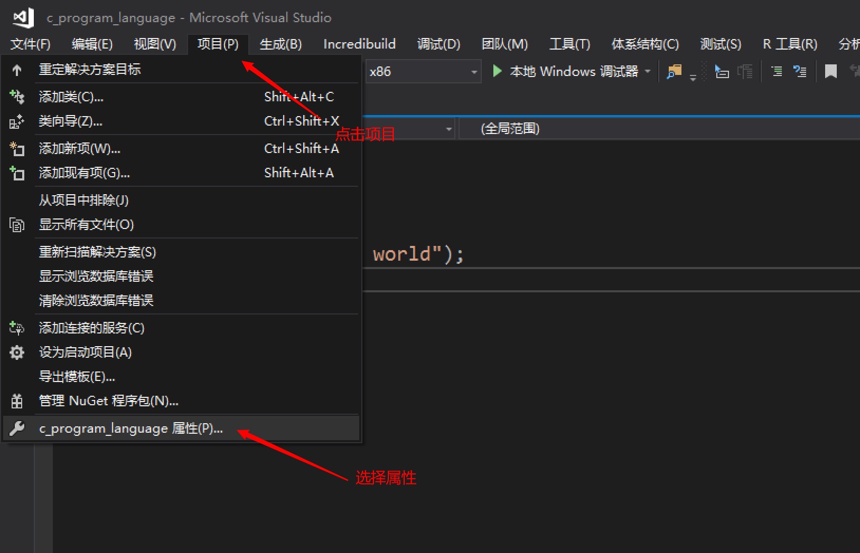Open the x86 platform dropdown

[423, 71]
